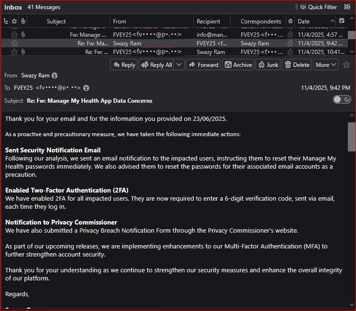Click Sent Security Notification Email heading
Screen dimensions: 356x311
click(x=53, y=150)
